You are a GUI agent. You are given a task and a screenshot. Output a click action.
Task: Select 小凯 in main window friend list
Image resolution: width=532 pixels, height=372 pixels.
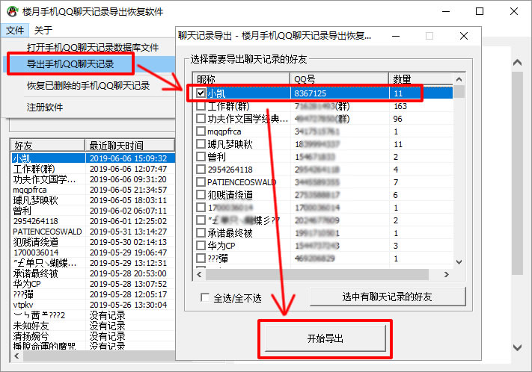(22, 158)
